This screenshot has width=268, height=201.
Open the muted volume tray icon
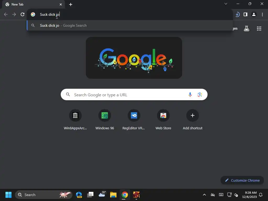point(236,195)
